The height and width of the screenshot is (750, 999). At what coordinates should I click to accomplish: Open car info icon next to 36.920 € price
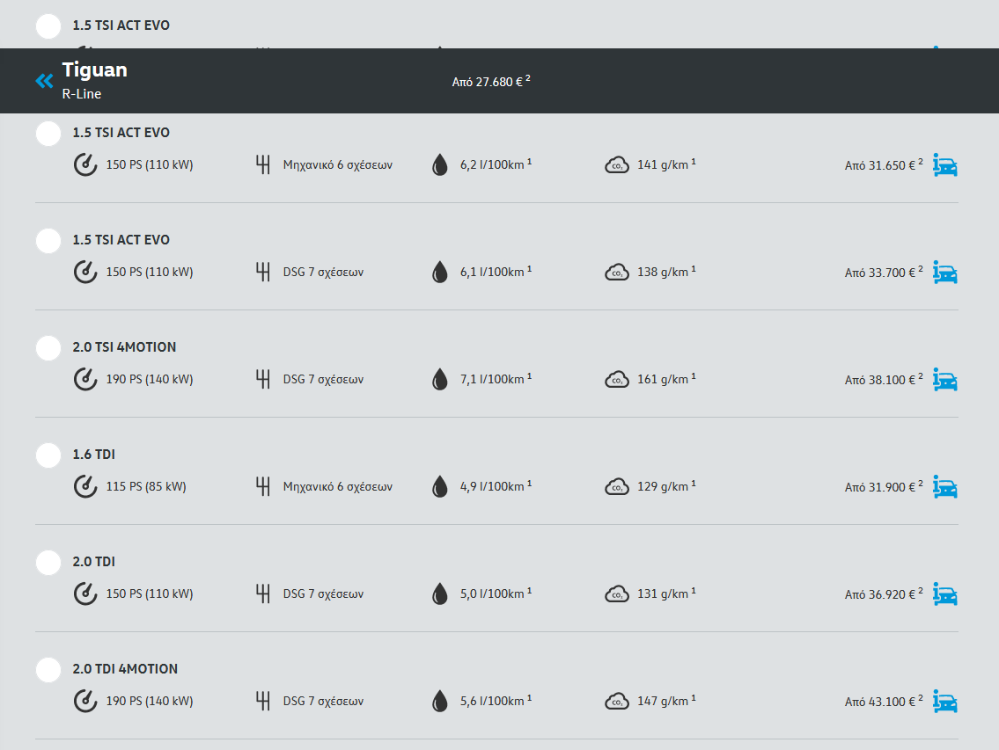pos(945,594)
